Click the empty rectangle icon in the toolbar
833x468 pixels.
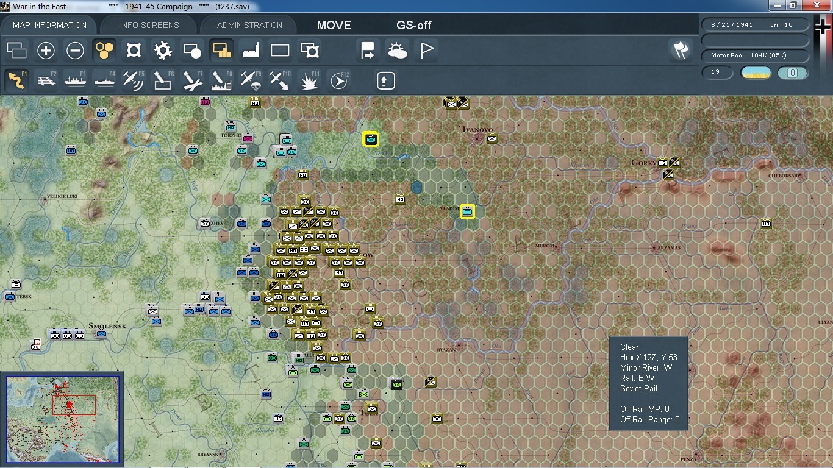coord(280,51)
